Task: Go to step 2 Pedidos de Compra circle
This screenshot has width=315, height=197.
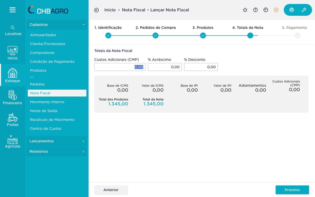Action: point(155,36)
